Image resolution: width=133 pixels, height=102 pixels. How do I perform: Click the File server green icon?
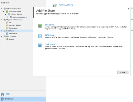point(40,26)
